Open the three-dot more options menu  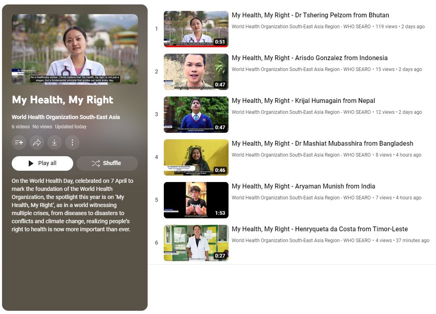point(72,142)
